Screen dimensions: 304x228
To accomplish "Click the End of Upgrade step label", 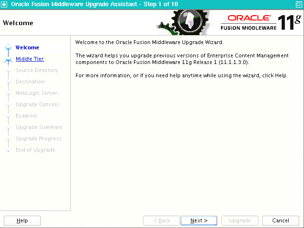I will pos(35,150).
